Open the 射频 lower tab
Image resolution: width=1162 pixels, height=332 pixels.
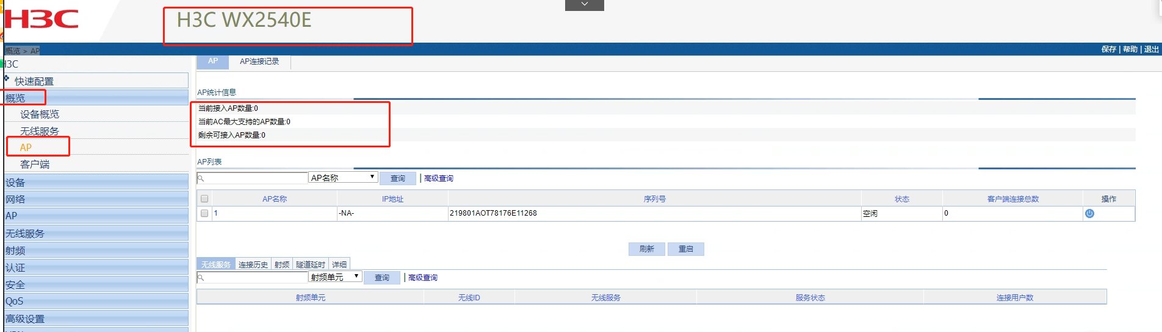click(282, 264)
